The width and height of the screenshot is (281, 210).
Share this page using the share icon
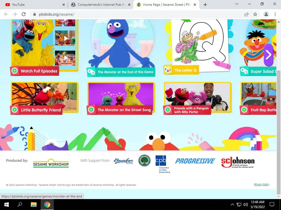point(246,14)
